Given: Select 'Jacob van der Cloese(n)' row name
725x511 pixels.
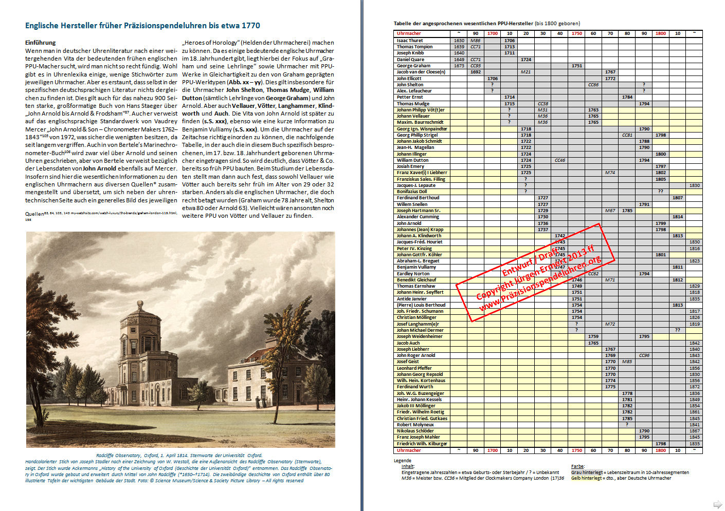Looking at the screenshot, I should (421, 72).
